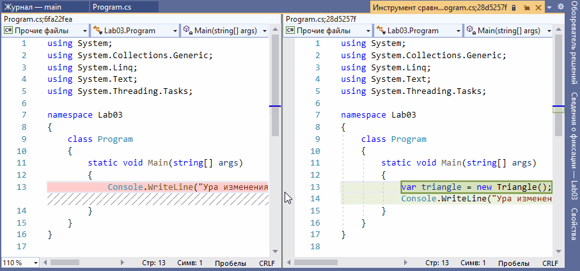Click the C# icon in left pane

point(8,31)
